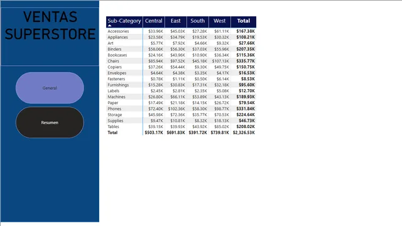
Task: Click the $224.64K Storage total cell
Action: click(246, 115)
